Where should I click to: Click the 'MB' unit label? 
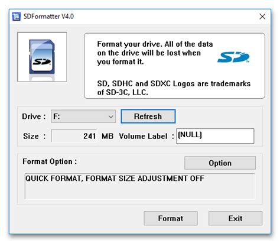[108, 136]
